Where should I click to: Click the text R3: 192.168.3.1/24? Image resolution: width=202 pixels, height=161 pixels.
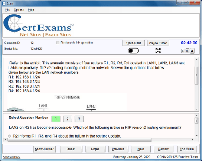24,86
